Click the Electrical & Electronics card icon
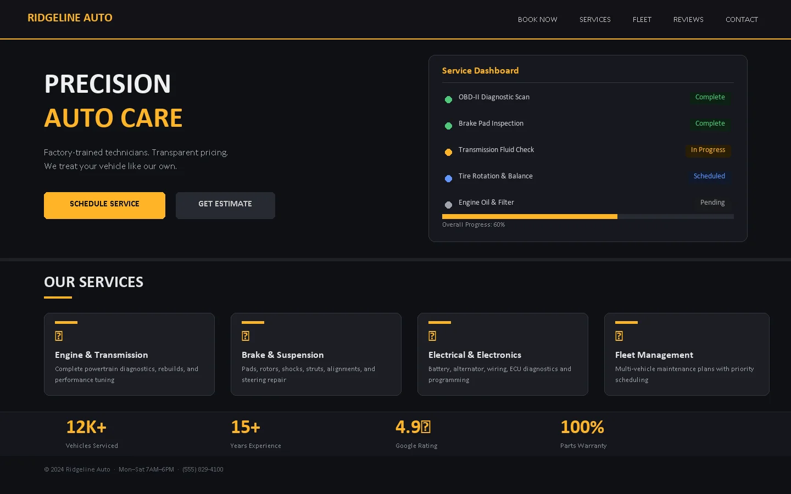791x494 pixels. tap(432, 336)
